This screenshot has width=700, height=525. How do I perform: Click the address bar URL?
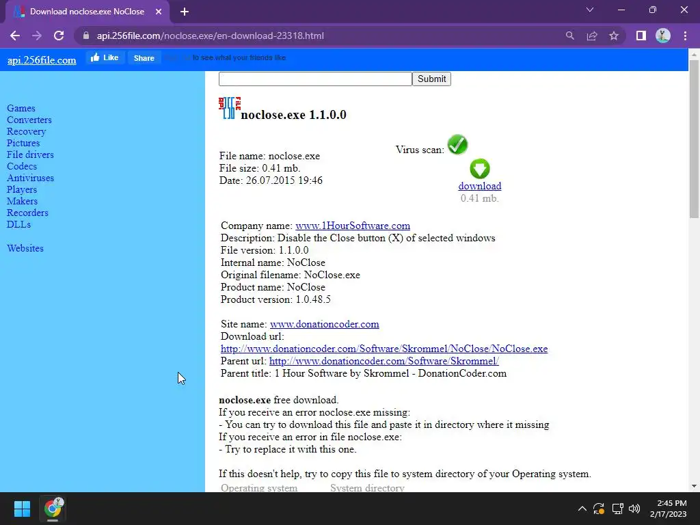coord(211,36)
